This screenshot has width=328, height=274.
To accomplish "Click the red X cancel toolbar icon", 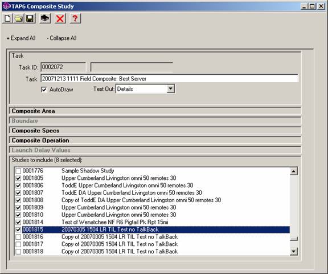I will pos(60,18).
